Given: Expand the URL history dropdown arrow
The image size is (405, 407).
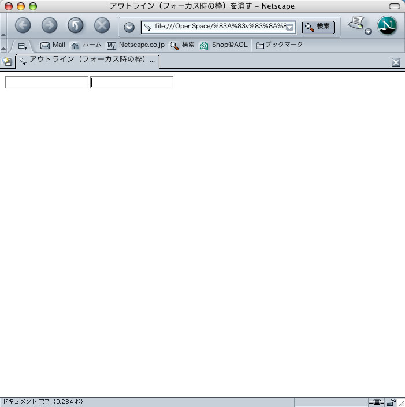Looking at the screenshot, I should click(x=290, y=27).
